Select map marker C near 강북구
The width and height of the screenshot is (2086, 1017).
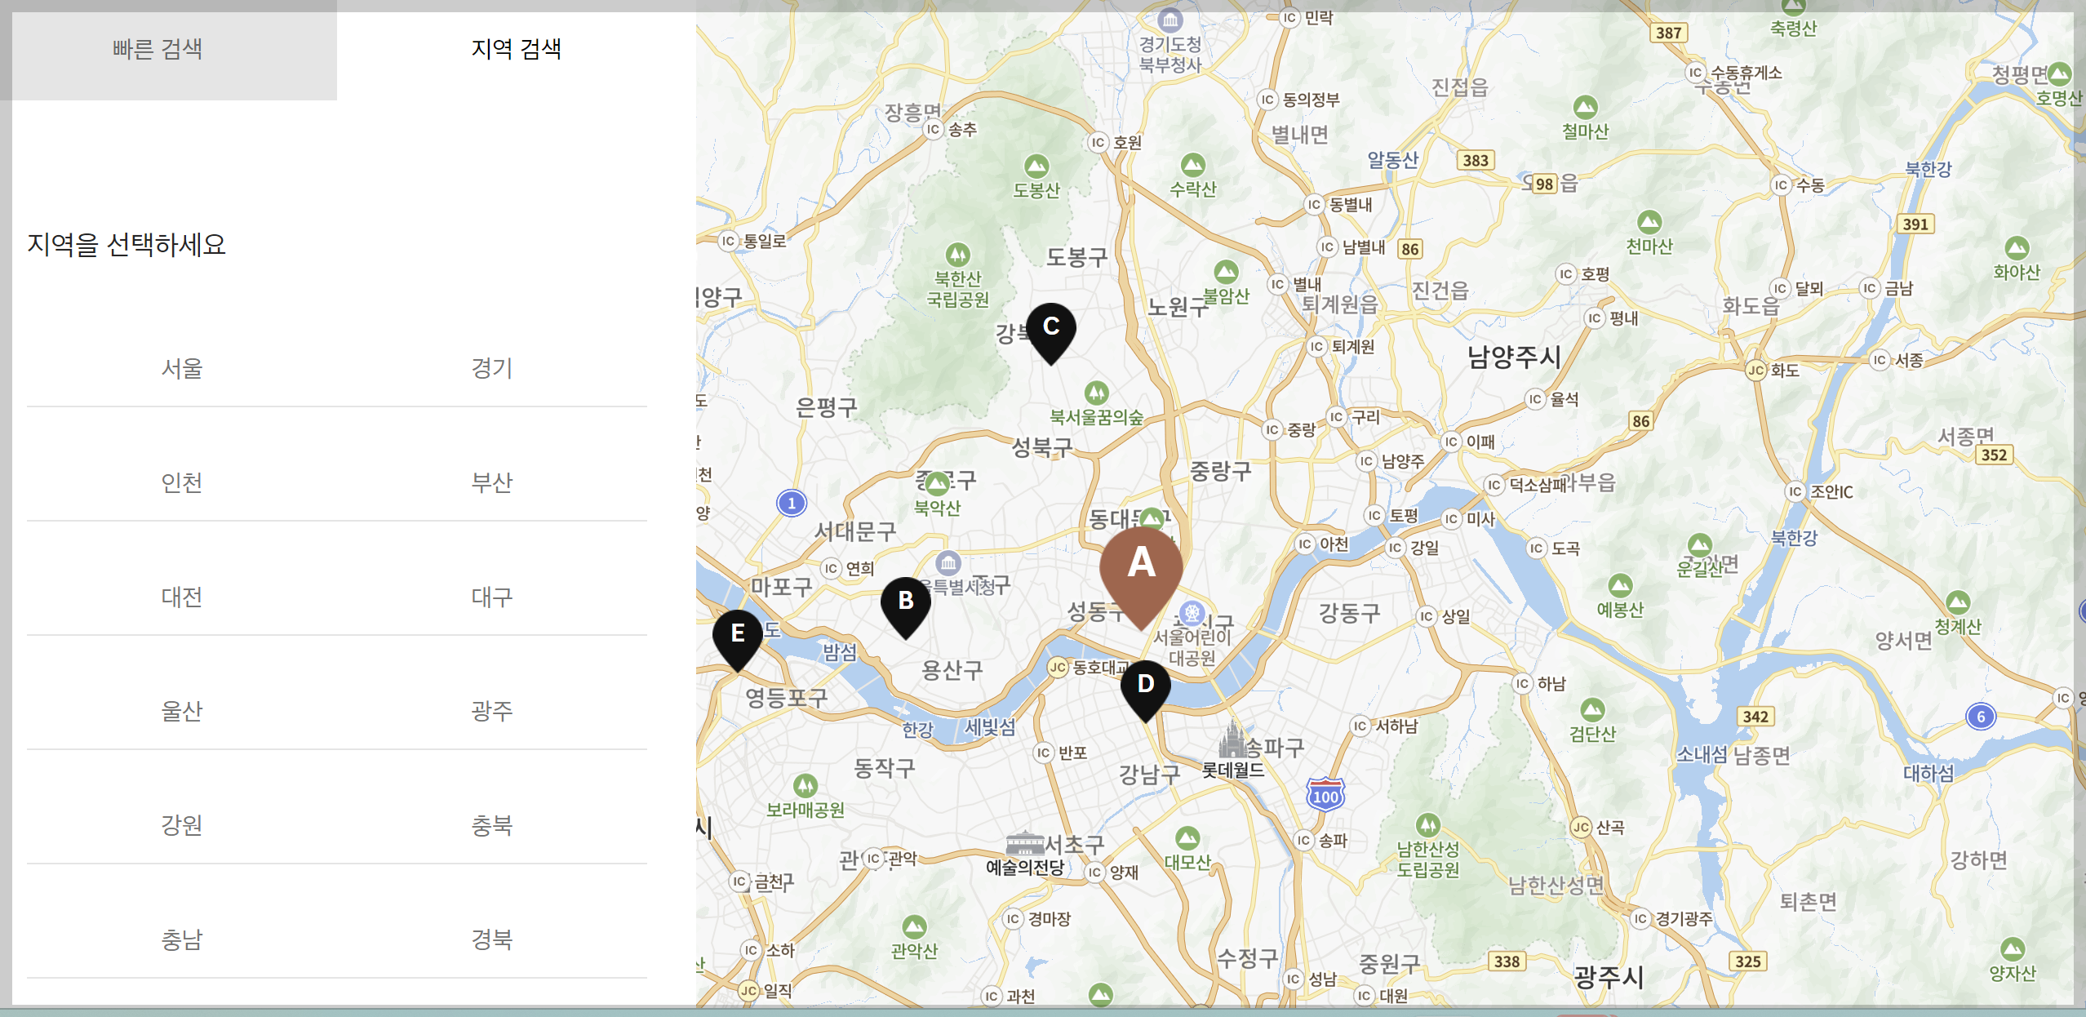pos(1050,328)
